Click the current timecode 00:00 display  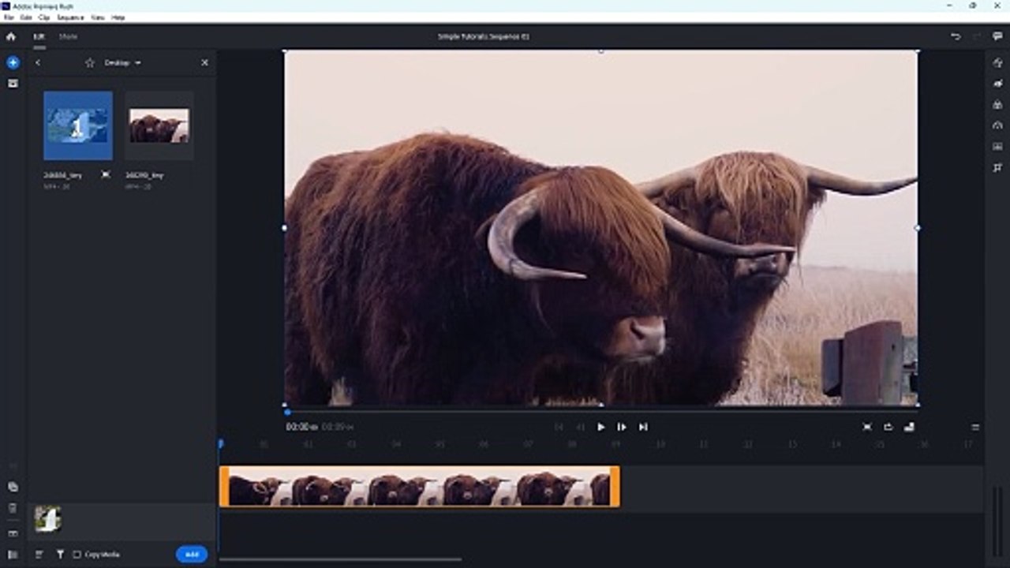pos(301,427)
